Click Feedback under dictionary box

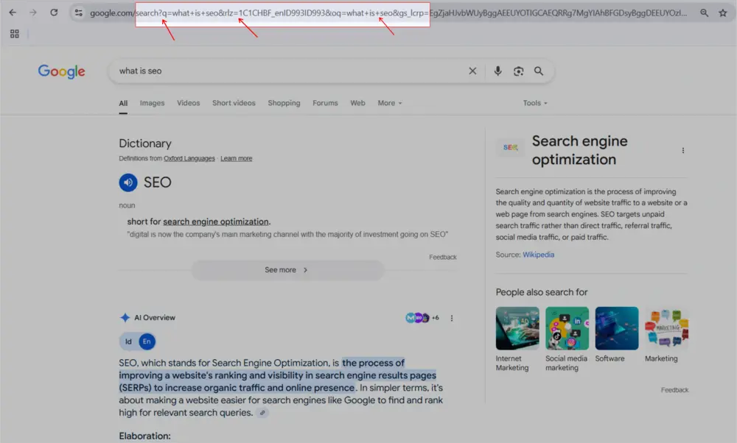point(443,257)
